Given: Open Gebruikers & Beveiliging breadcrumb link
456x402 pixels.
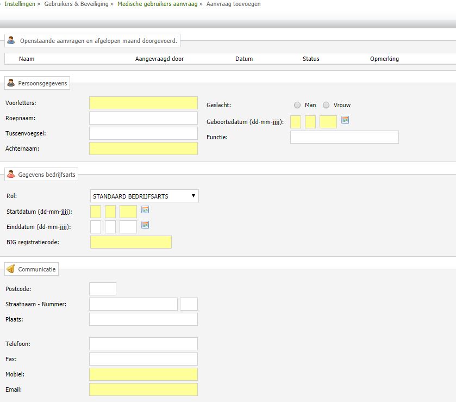Looking at the screenshot, I should coord(76,4).
